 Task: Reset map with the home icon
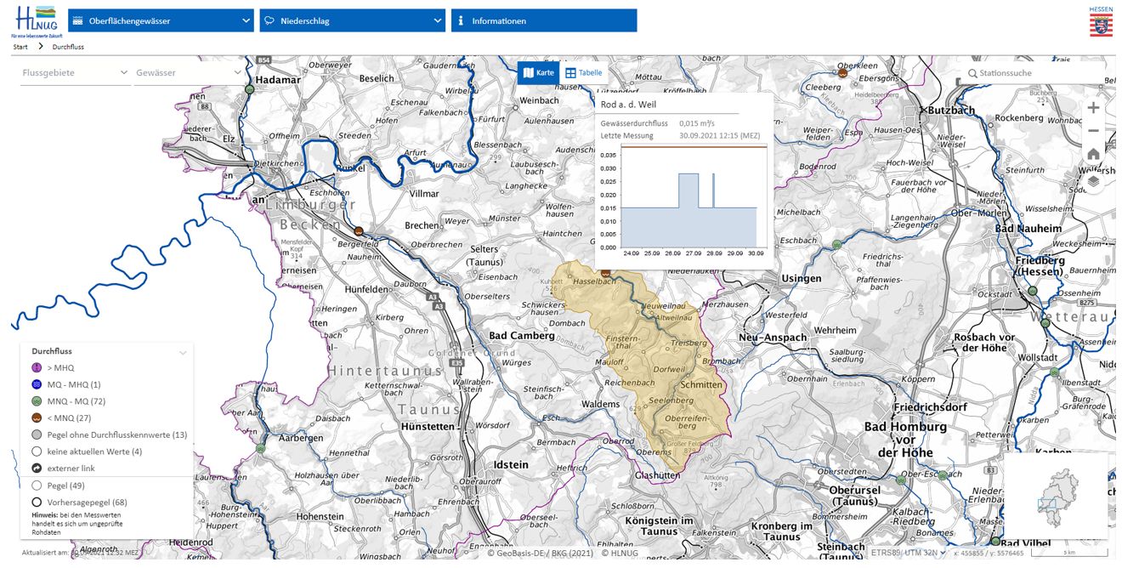(1093, 155)
